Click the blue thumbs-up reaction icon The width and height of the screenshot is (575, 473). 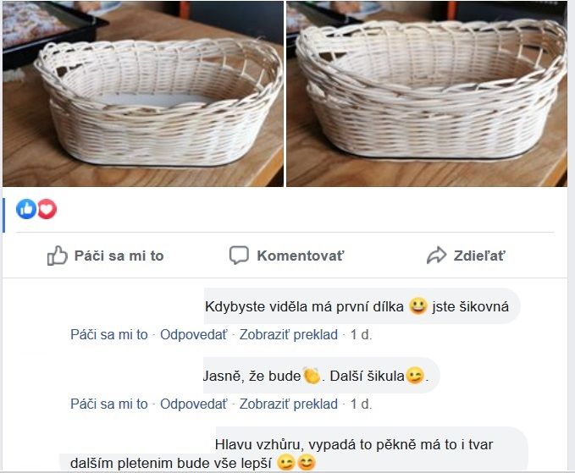point(26,209)
